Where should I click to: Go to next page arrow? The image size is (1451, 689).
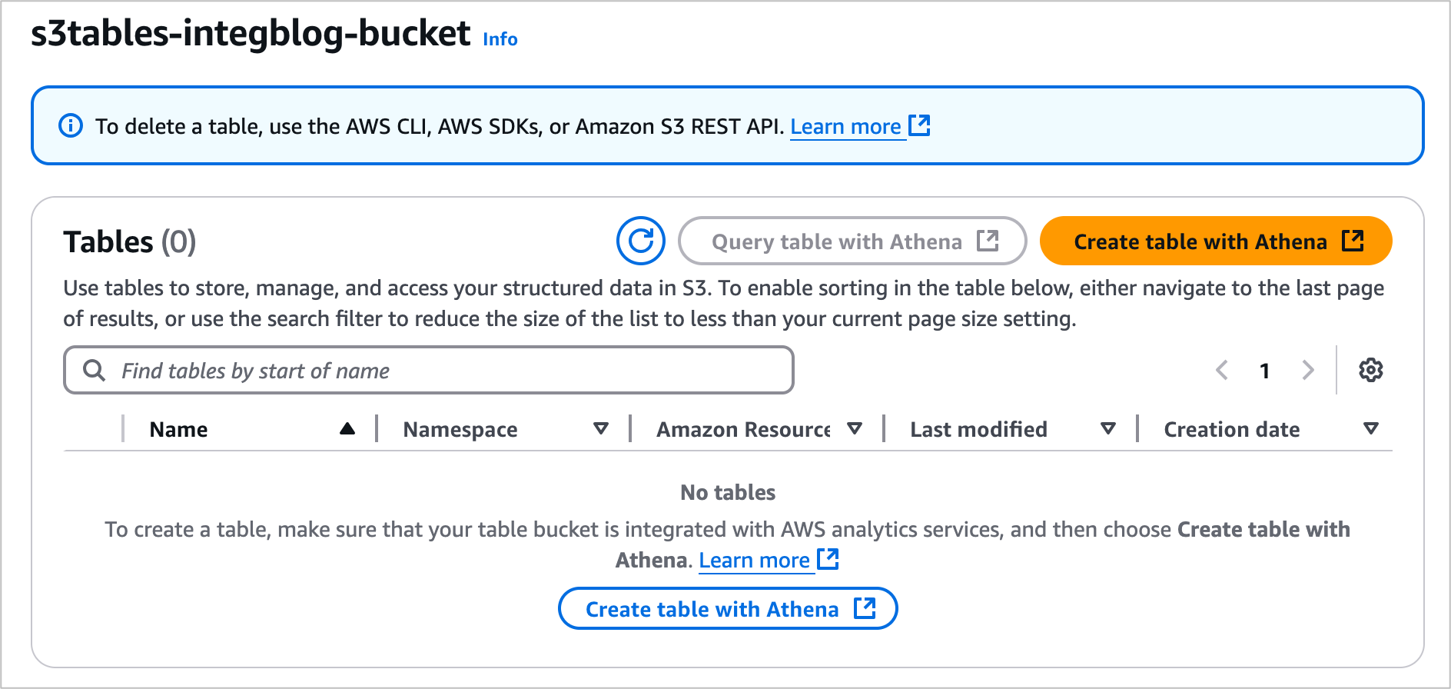(x=1307, y=370)
